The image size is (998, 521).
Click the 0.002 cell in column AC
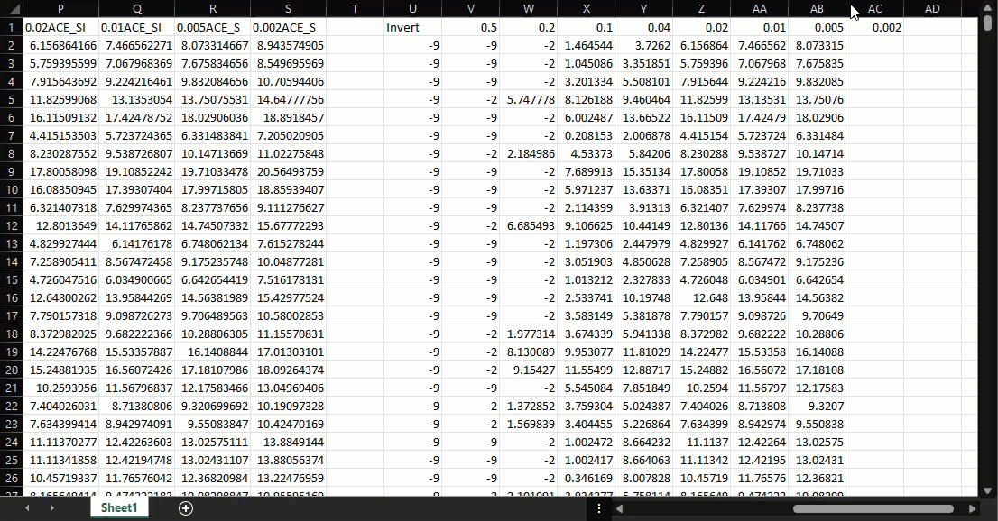[x=874, y=27]
